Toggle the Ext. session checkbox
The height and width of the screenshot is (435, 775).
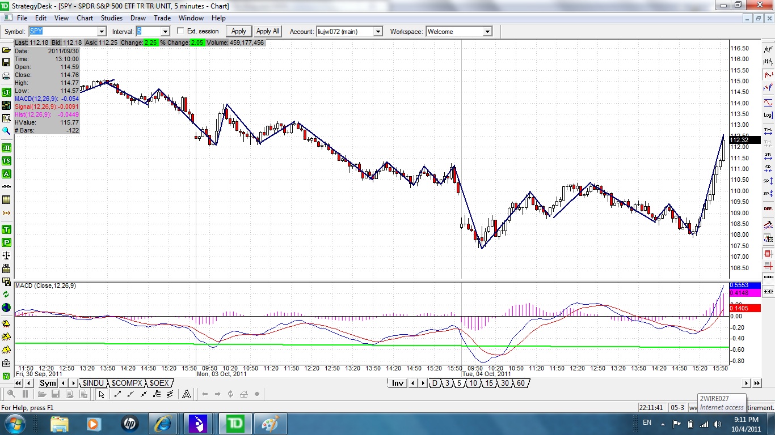tap(181, 31)
